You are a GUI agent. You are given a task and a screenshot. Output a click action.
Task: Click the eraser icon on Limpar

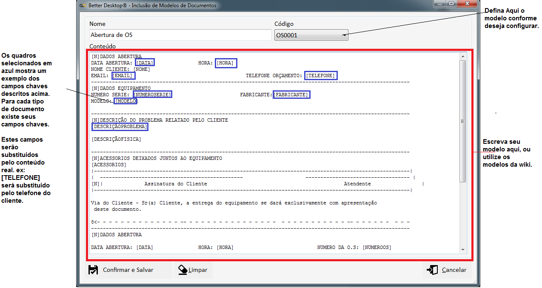coord(183,270)
